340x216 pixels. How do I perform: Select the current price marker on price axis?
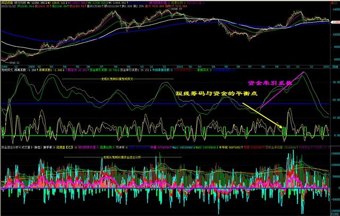336,22
